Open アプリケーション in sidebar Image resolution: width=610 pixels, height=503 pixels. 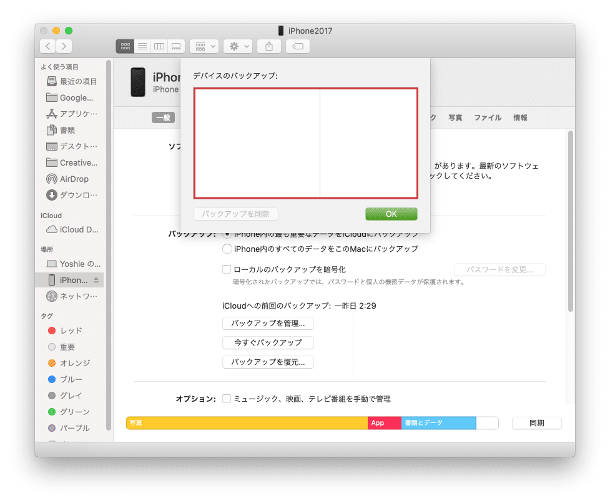72,114
